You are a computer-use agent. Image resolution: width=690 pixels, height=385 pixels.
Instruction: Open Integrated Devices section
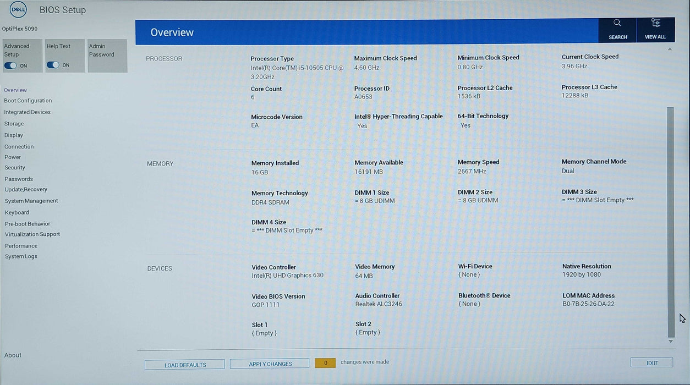(x=28, y=112)
